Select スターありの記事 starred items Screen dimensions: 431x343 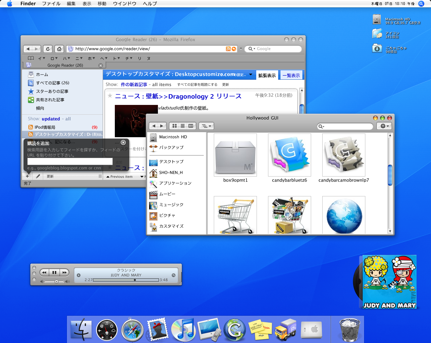click(52, 91)
